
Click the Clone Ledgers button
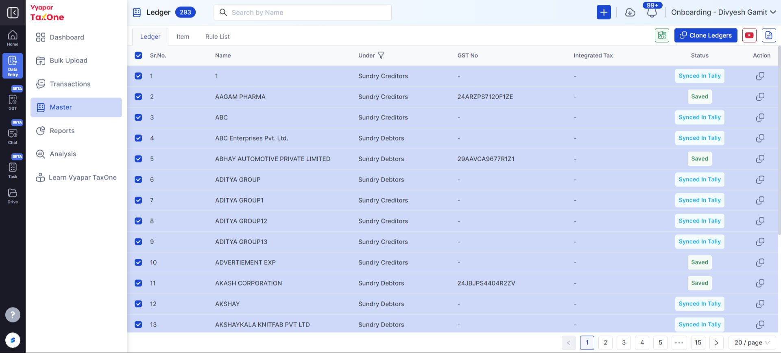click(706, 35)
